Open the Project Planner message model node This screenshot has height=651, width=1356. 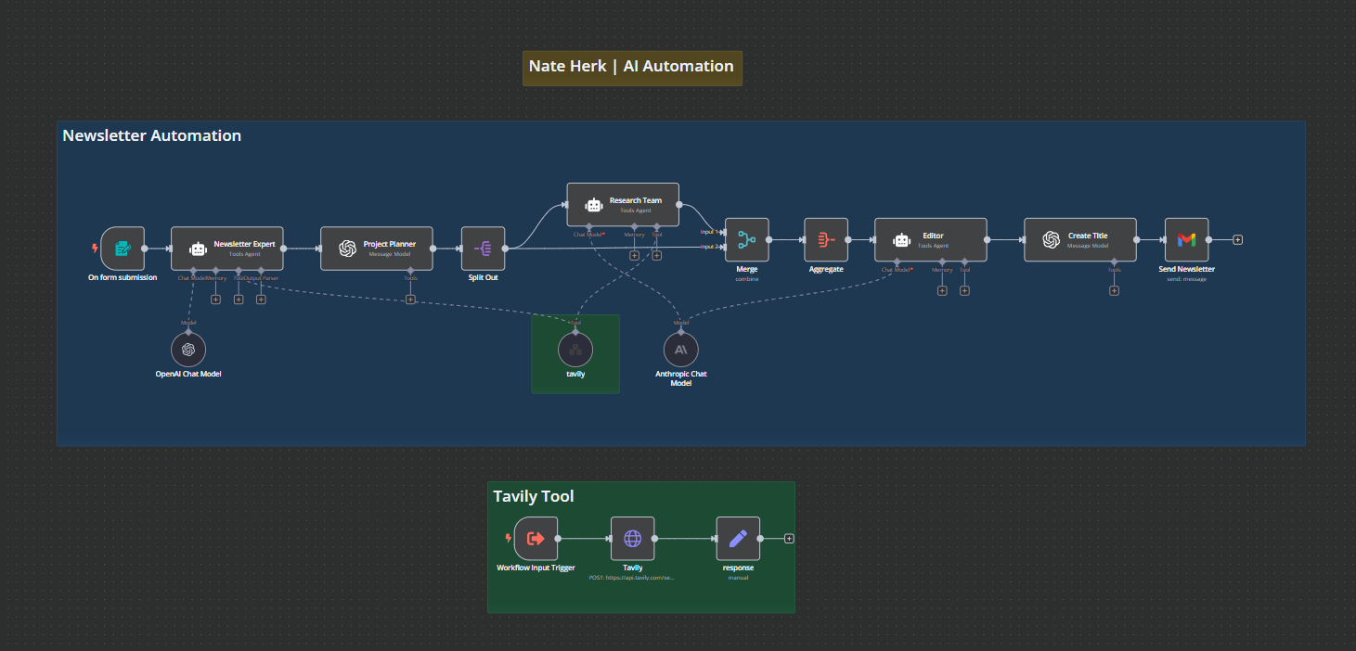pos(376,249)
